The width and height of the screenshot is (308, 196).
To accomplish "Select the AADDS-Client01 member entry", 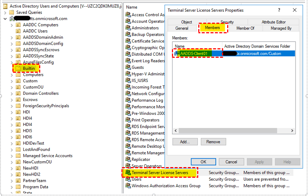I will 234,53.
